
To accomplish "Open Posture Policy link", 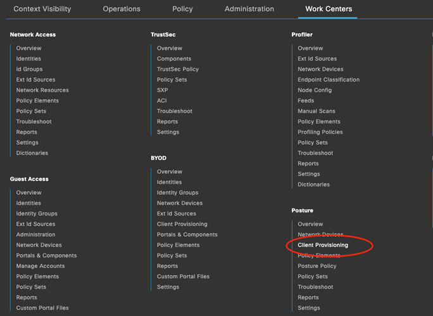I will [x=317, y=266].
